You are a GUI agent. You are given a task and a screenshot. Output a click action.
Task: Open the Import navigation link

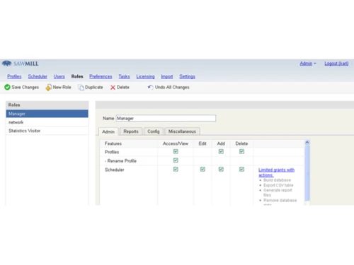coord(167,76)
